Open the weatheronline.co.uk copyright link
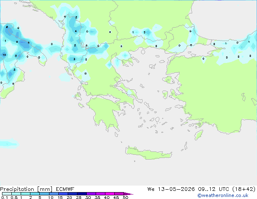This screenshot has height=199, width=257. point(223,195)
